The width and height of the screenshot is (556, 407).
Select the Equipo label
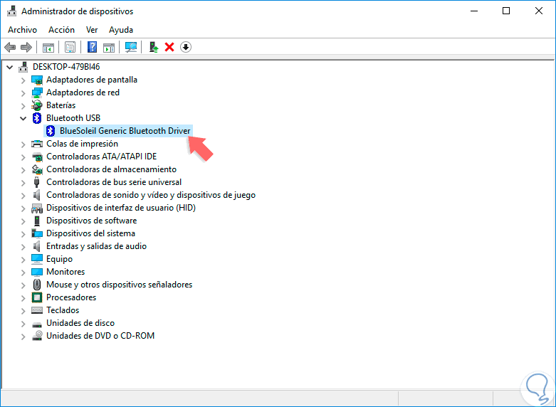tap(59, 259)
